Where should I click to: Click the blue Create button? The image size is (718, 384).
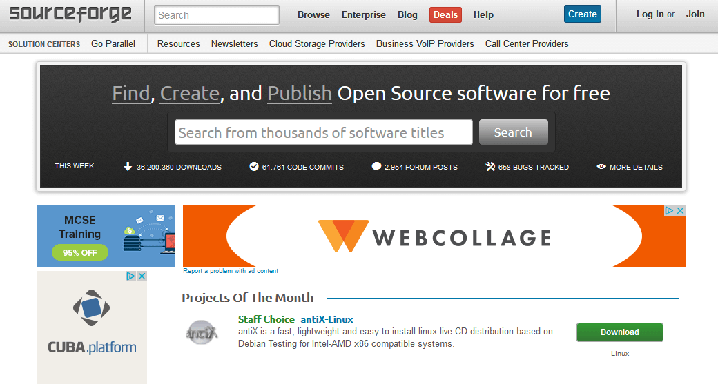pyautogui.click(x=583, y=14)
